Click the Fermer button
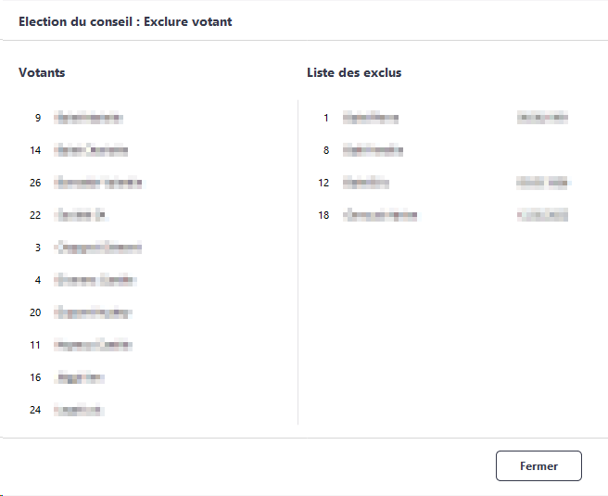The image size is (608, 496). (538, 465)
